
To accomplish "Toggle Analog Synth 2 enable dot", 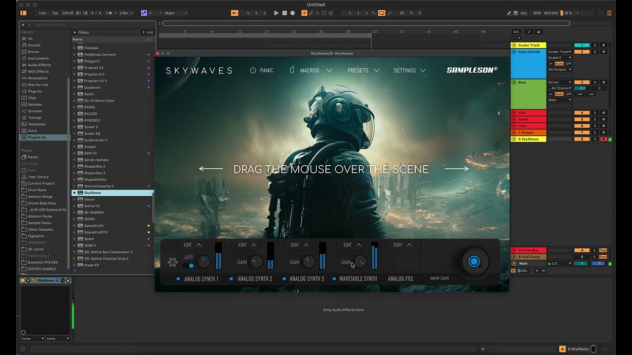I will (x=231, y=279).
